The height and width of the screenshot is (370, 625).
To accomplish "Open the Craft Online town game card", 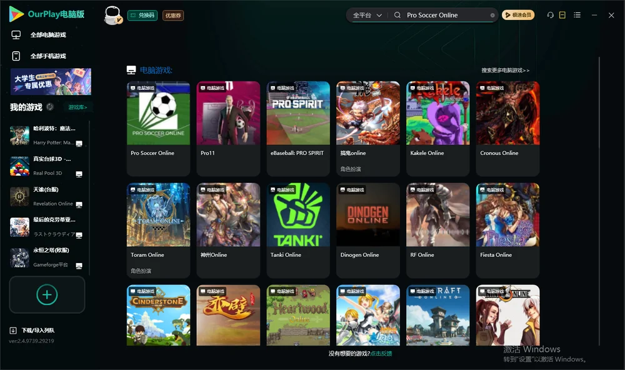I will pos(437,315).
